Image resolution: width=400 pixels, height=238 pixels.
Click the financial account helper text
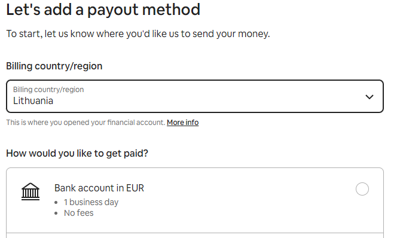coord(86,123)
